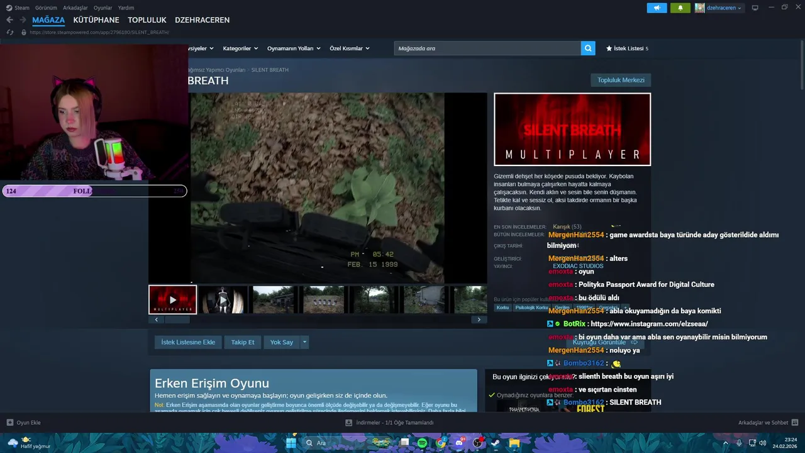Expand Özel Kısımlar dropdown
Screen dimensions: 805x453
(x=350, y=48)
